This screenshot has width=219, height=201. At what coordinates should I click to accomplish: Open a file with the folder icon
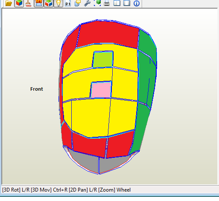[9, 3]
